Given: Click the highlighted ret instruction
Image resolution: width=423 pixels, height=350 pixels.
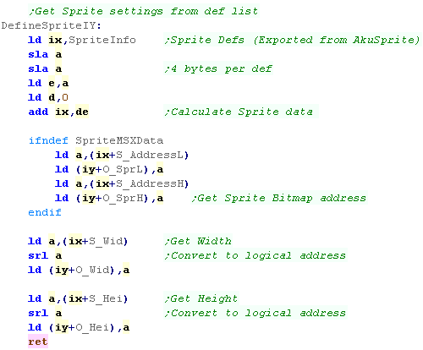Looking at the screenshot, I should click(38, 342).
